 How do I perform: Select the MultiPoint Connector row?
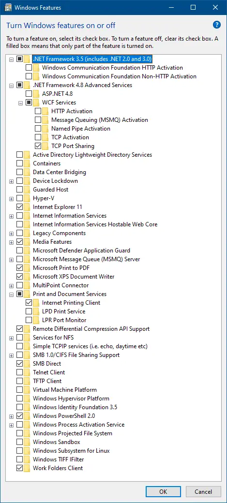(x=61, y=285)
